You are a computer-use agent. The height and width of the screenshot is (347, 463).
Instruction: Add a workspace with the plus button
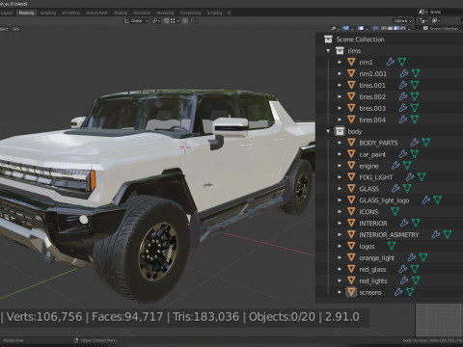point(229,13)
